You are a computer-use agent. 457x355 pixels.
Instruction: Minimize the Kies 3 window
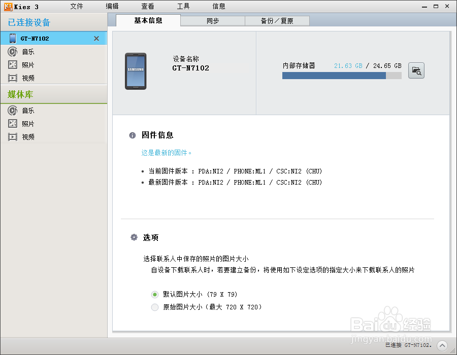point(425,7)
